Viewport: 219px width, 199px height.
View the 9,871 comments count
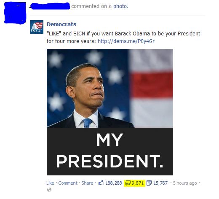point(137,183)
